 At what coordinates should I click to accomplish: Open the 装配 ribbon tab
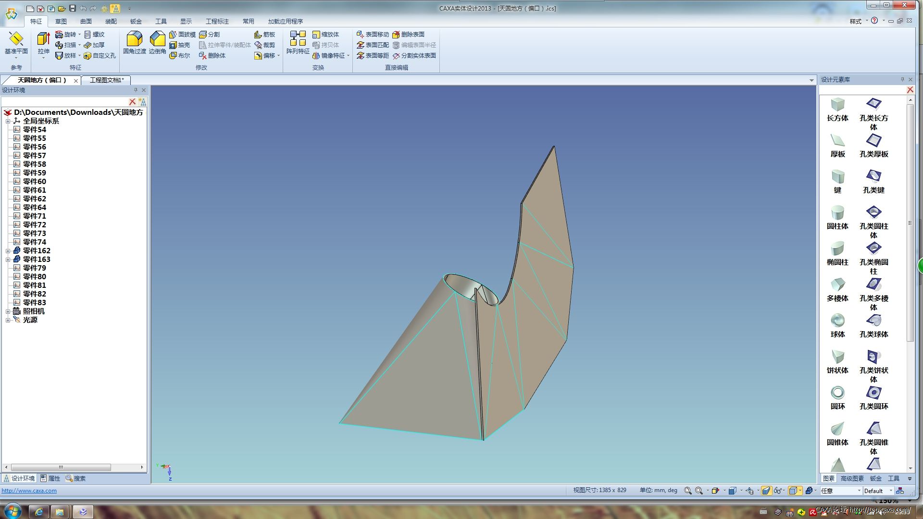(x=111, y=21)
